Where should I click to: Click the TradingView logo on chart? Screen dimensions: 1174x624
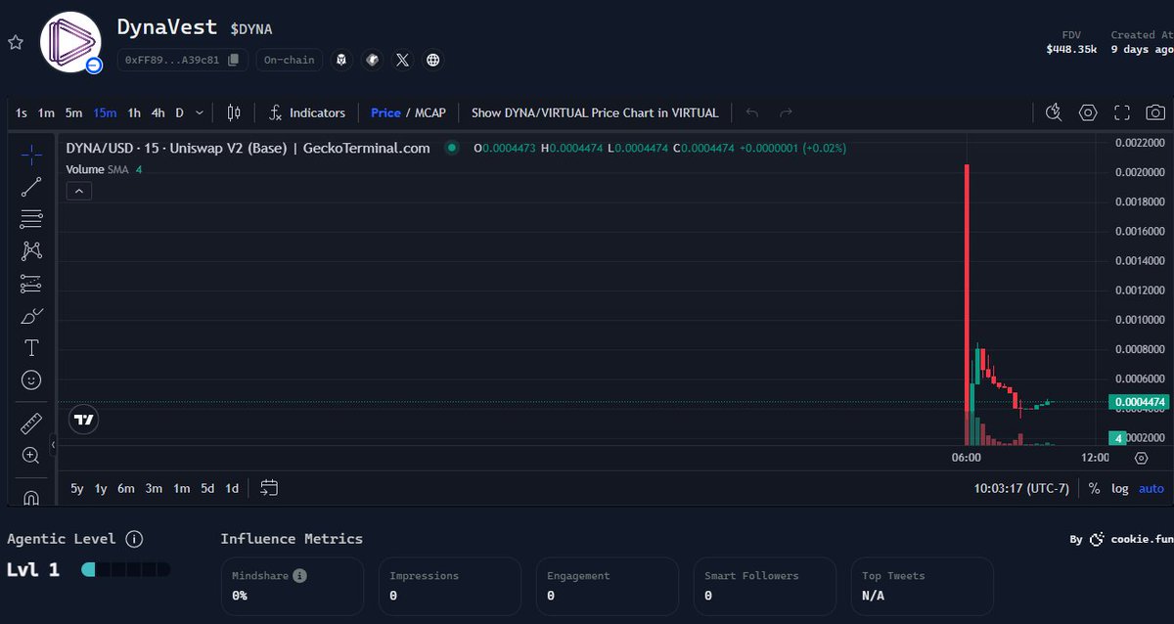pos(84,420)
